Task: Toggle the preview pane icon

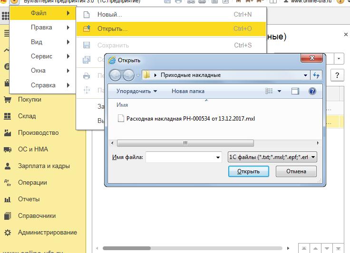Action: (x=295, y=91)
